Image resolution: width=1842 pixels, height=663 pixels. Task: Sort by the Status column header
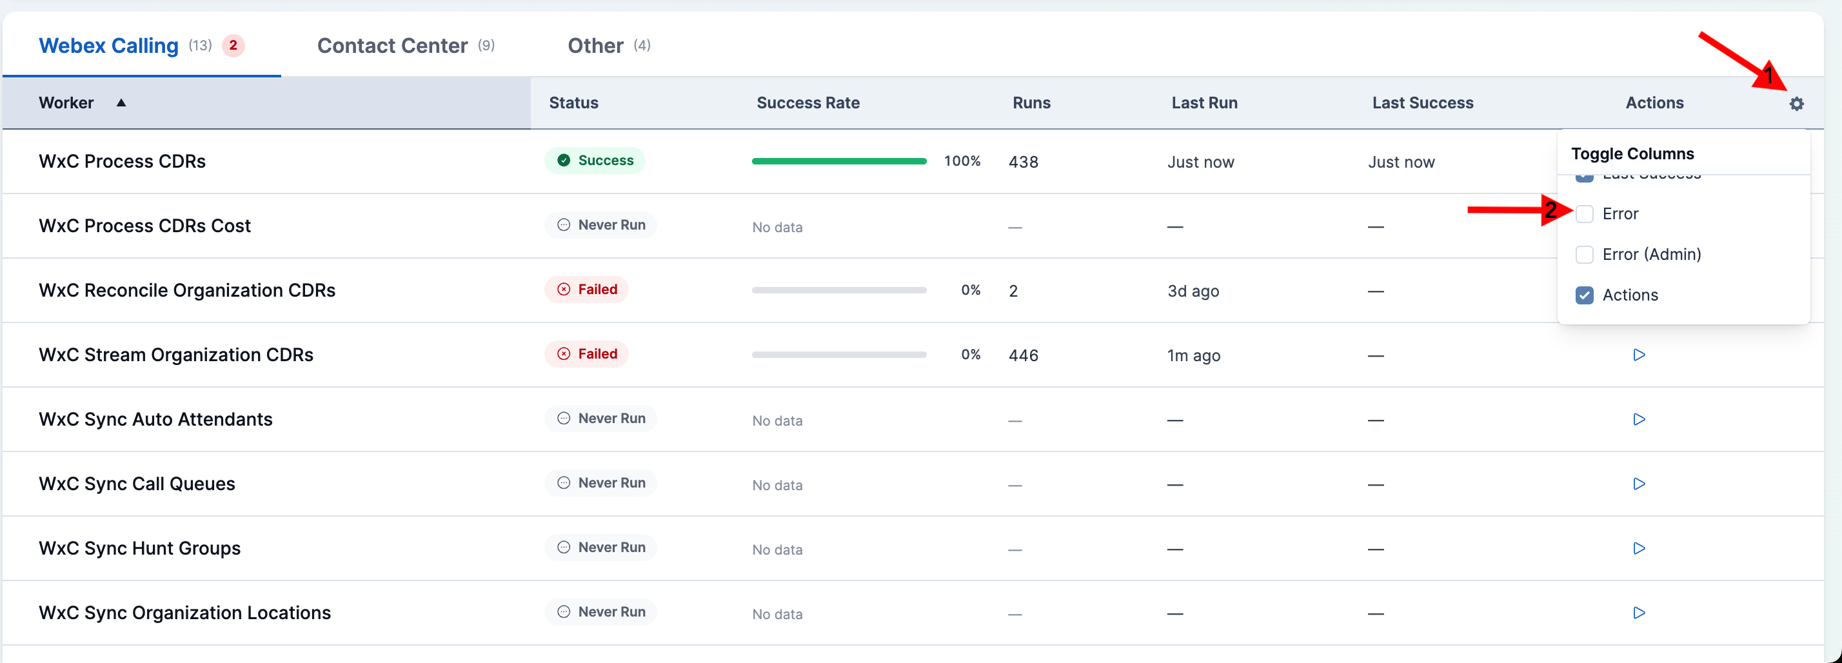(573, 103)
